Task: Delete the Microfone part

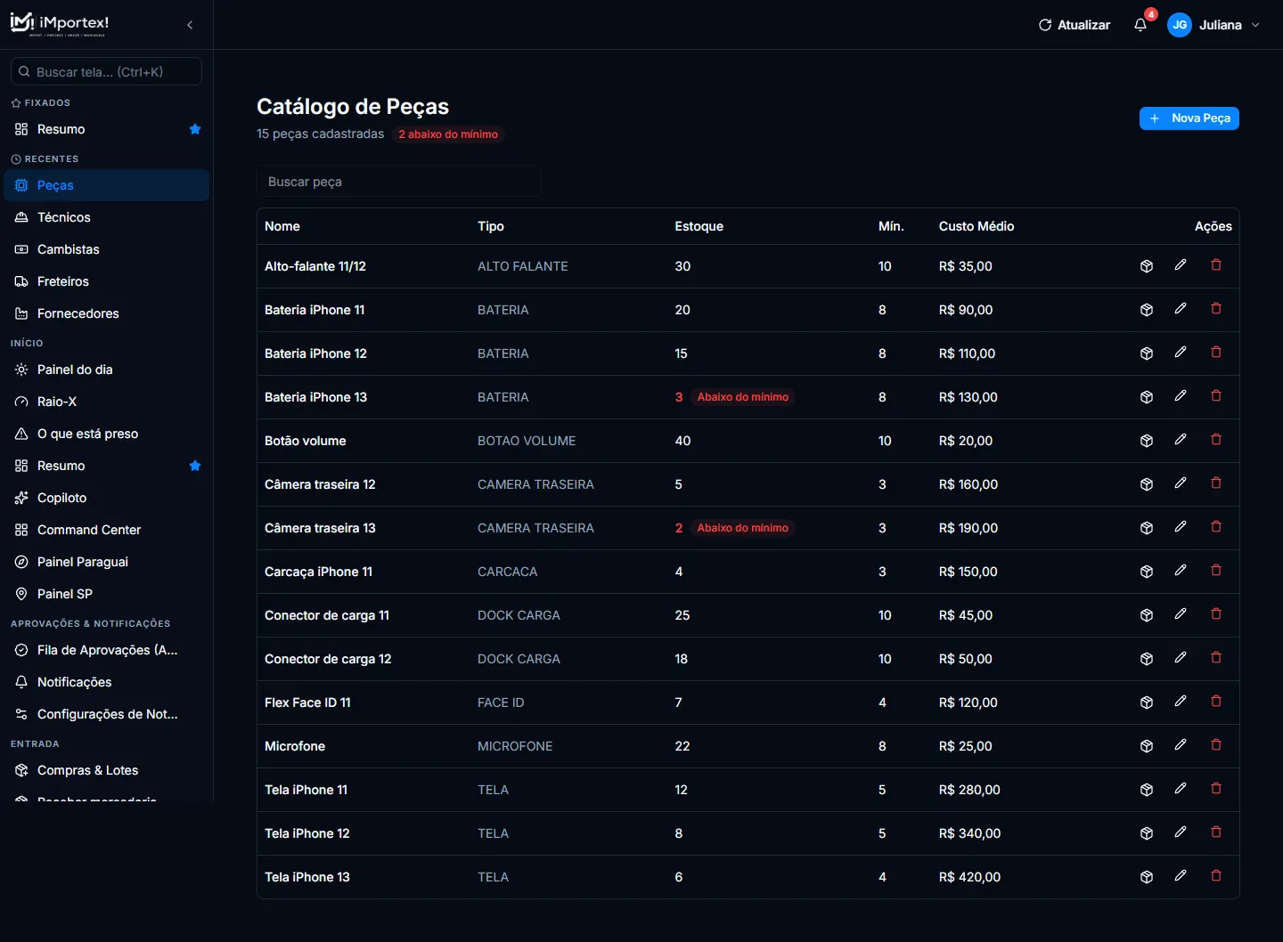Action: (1216, 745)
